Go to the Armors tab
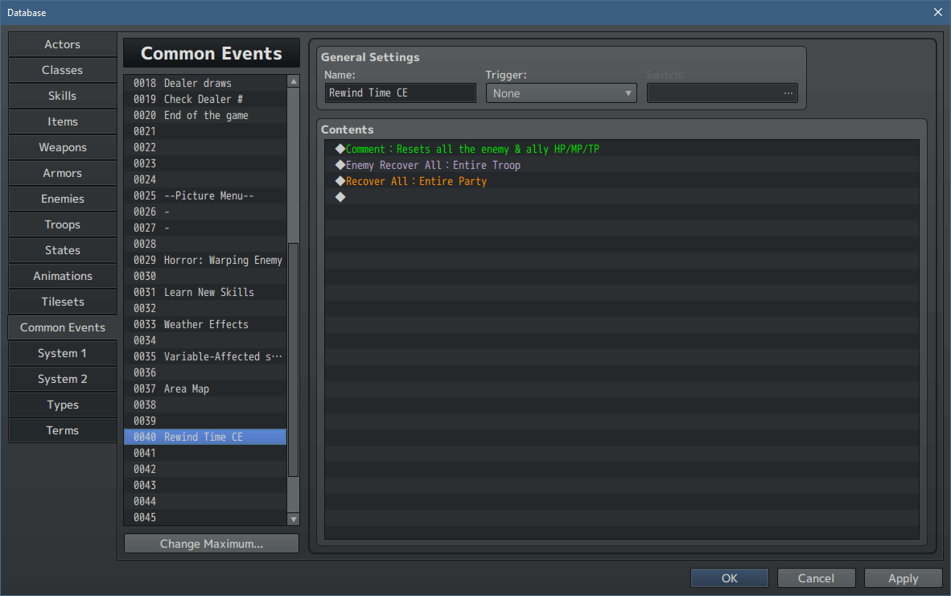The width and height of the screenshot is (951, 596). pos(63,174)
